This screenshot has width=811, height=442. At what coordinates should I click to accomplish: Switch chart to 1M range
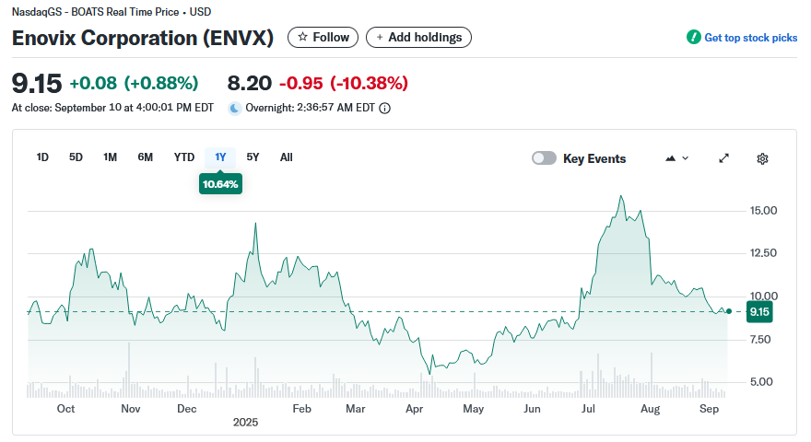(x=110, y=157)
